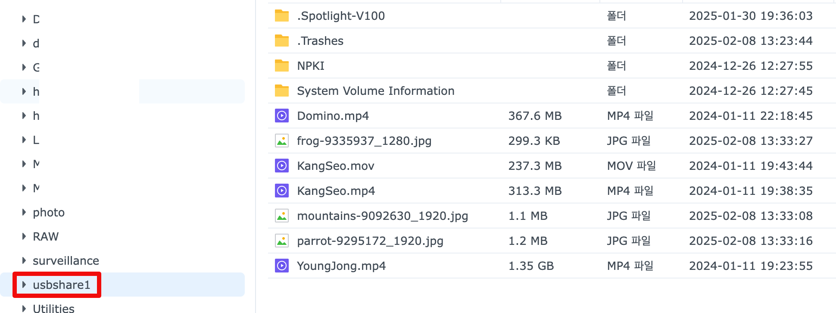Select the .Trashes folder name

(x=320, y=41)
